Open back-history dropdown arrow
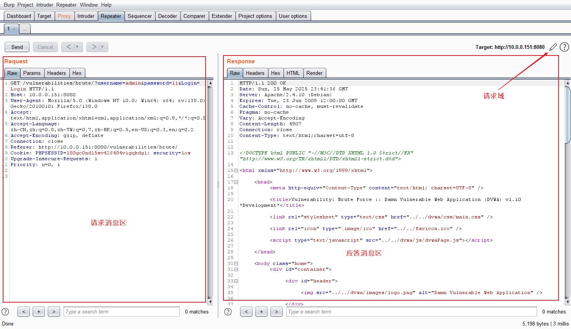Screen dimensions: 571x329 tap(77, 47)
